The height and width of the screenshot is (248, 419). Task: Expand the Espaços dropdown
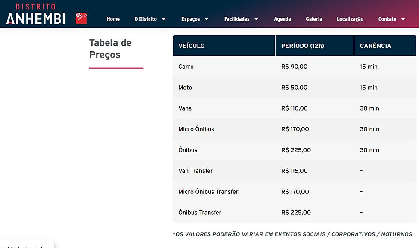[x=192, y=19]
